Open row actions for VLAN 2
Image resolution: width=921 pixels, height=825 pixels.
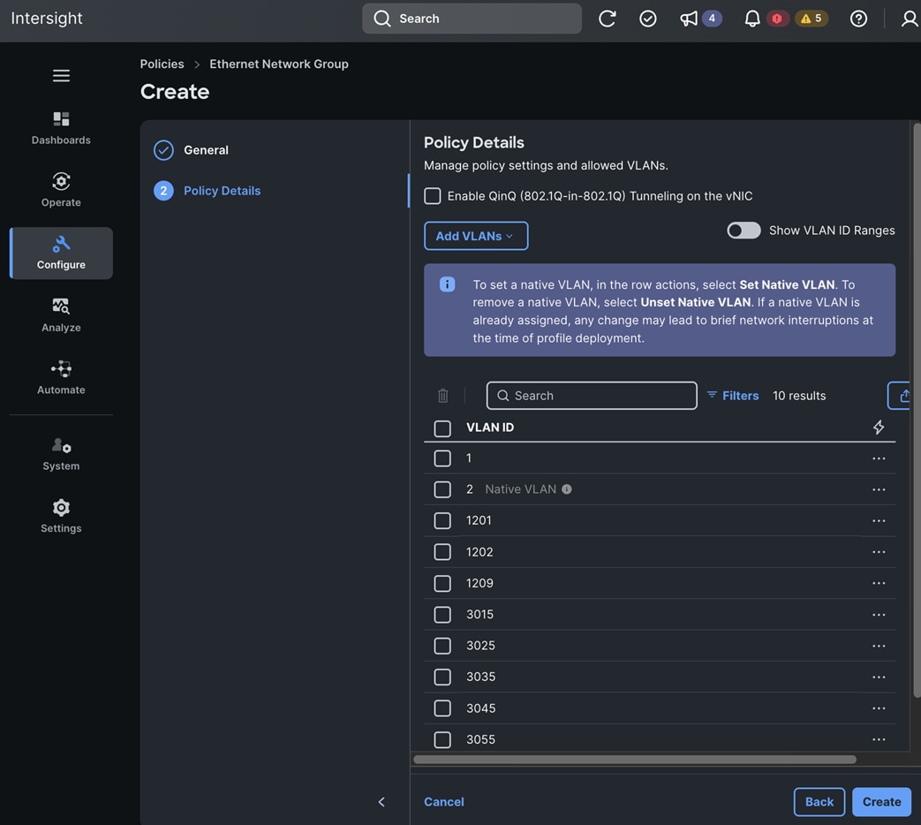click(878, 489)
